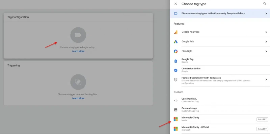Select the Google Analytics bar chart icon

[175, 32]
